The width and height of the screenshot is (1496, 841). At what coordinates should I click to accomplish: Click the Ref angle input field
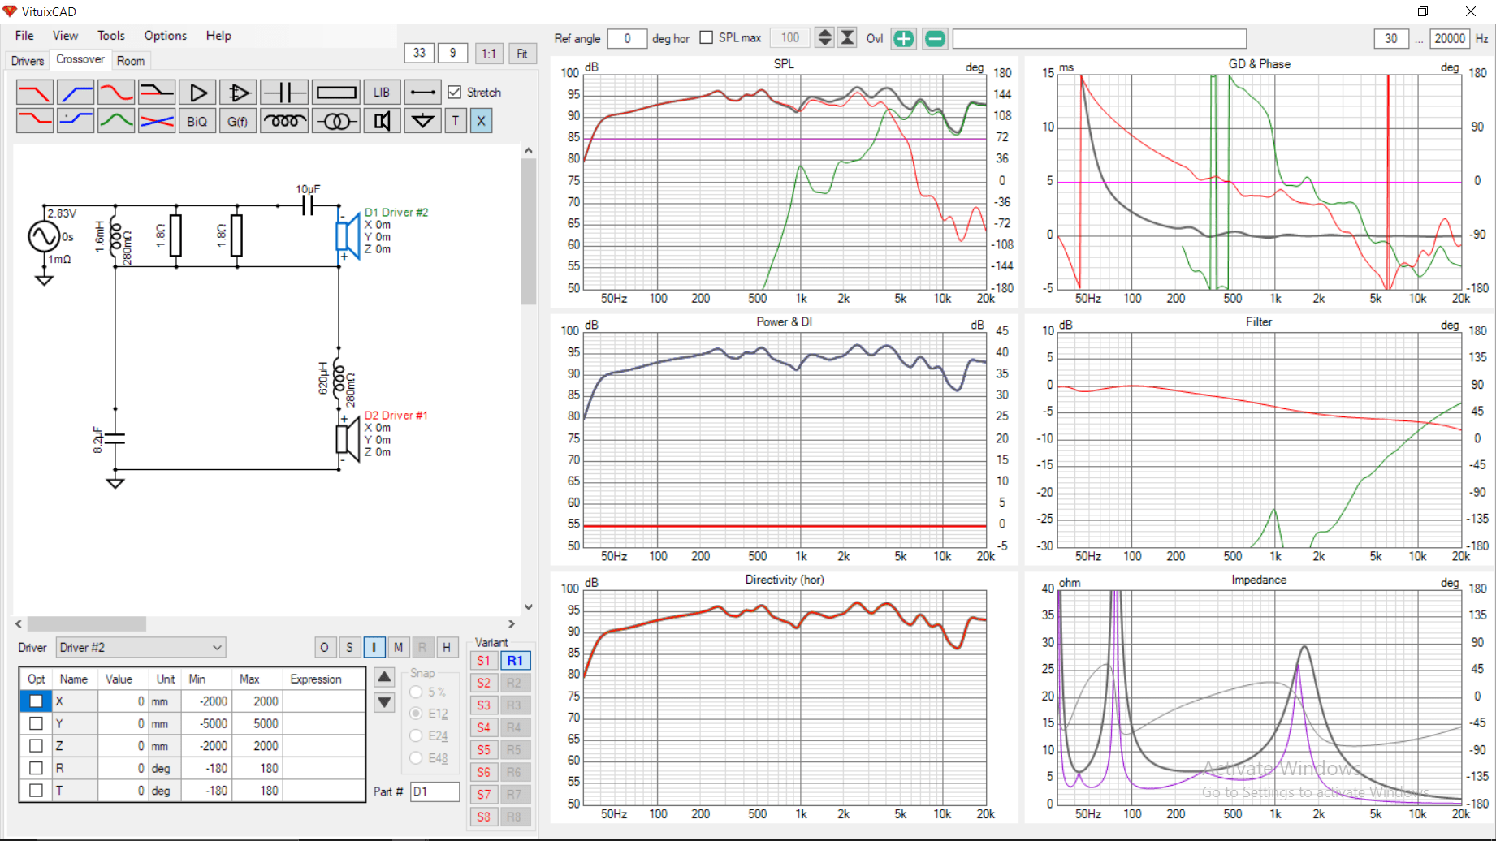coord(627,38)
